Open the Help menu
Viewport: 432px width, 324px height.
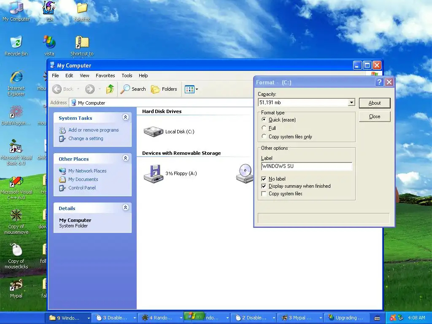click(143, 76)
